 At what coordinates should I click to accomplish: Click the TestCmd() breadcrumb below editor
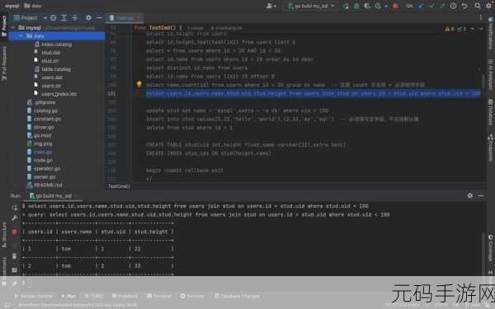(119, 186)
